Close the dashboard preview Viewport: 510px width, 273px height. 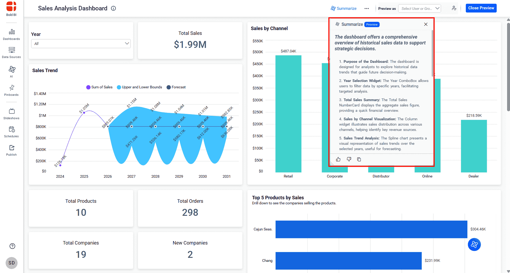click(x=481, y=8)
